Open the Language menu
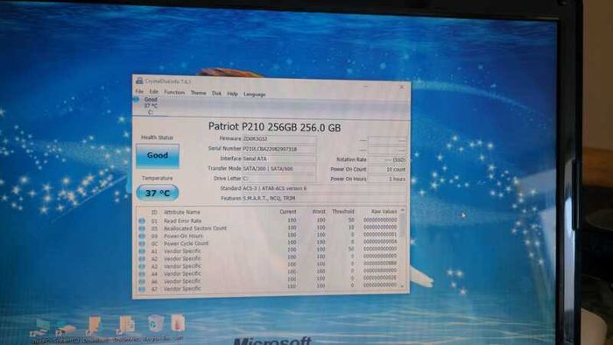 [254, 95]
